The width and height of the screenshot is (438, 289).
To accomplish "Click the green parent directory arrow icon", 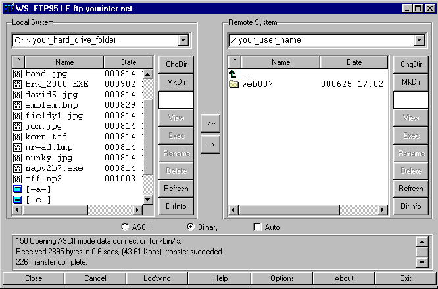I will tap(233, 74).
